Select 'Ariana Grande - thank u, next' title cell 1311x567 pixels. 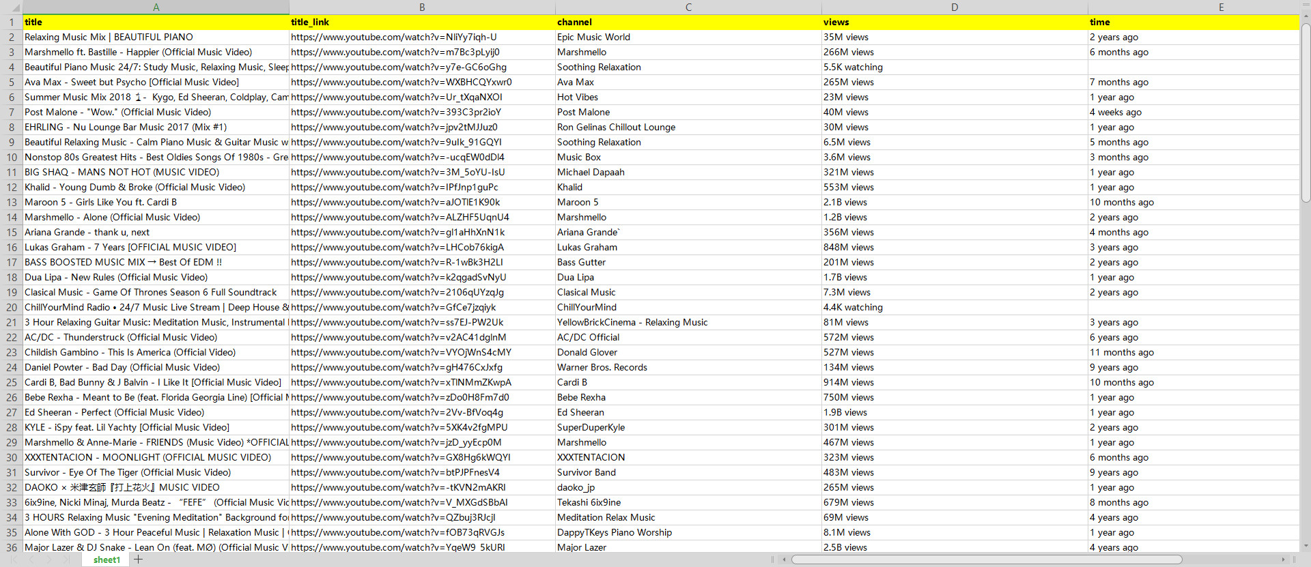pyautogui.click(x=156, y=232)
